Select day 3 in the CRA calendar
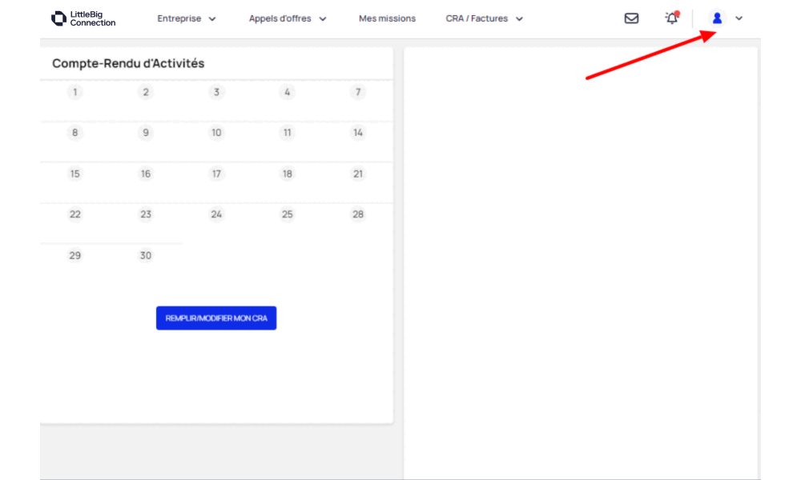The height and width of the screenshot is (480, 801). 216,92
